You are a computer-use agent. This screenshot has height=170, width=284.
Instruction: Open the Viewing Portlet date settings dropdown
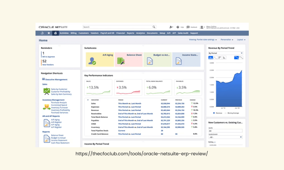tap(203, 40)
